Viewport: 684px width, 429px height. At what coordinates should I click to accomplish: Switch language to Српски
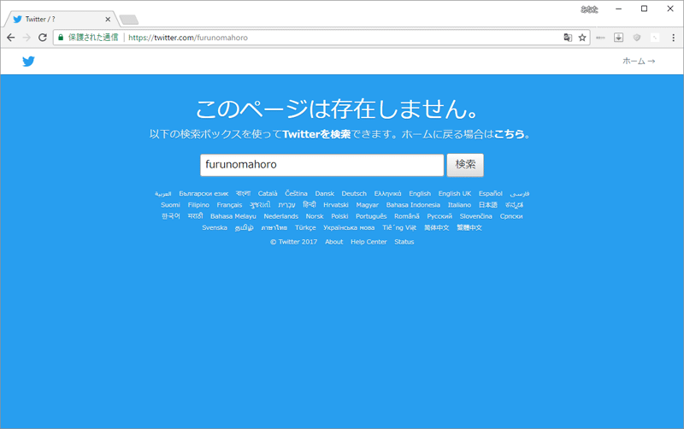[x=511, y=216]
